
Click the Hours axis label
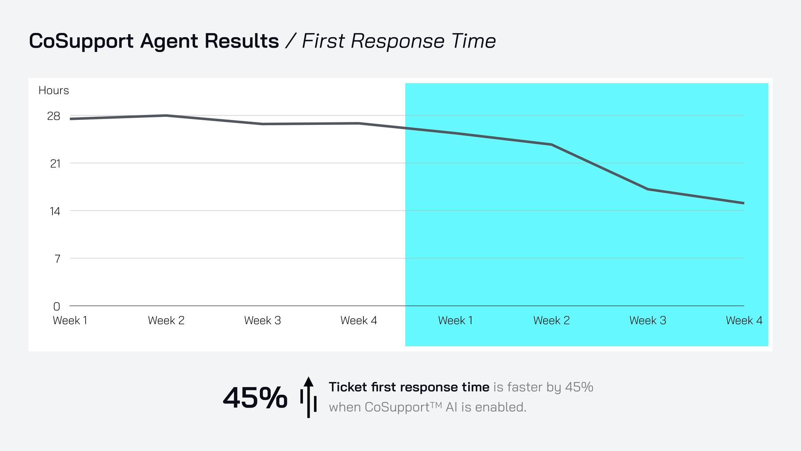click(x=53, y=91)
